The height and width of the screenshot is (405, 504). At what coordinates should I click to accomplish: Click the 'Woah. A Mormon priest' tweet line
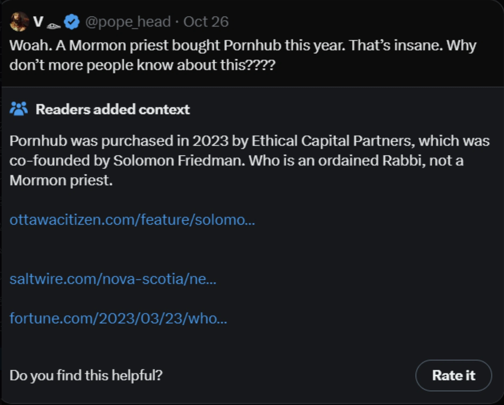[x=243, y=45]
